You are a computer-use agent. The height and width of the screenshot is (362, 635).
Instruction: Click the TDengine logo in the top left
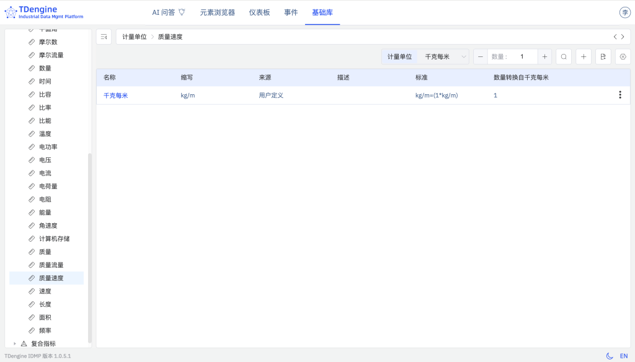[31, 11]
